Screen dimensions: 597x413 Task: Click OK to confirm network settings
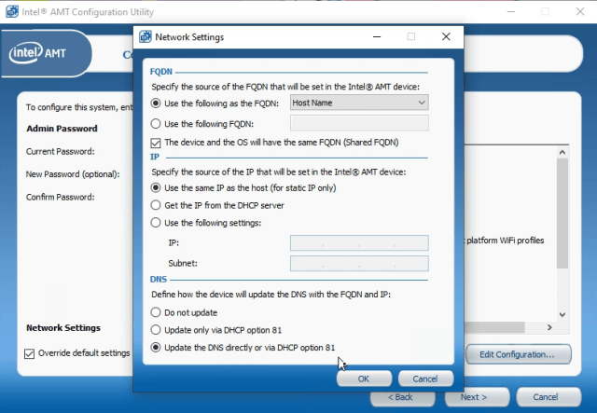coord(364,379)
